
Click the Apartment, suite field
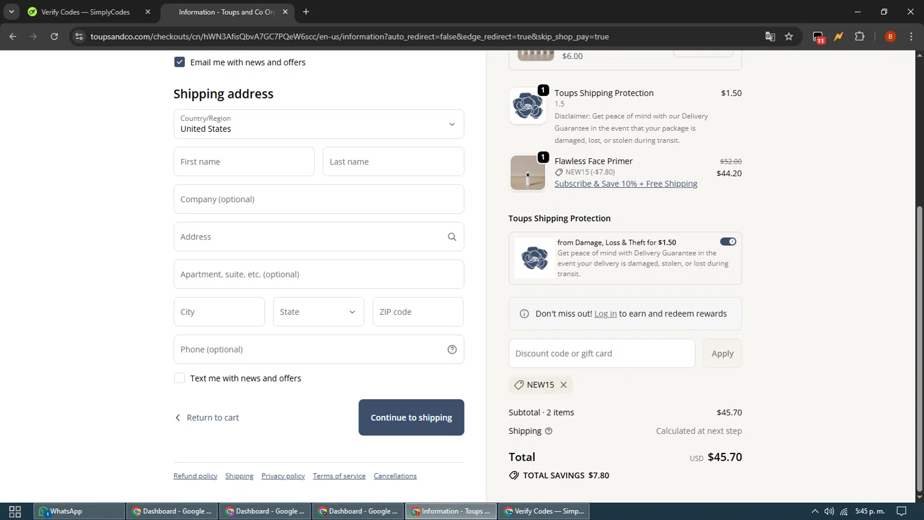pos(318,274)
